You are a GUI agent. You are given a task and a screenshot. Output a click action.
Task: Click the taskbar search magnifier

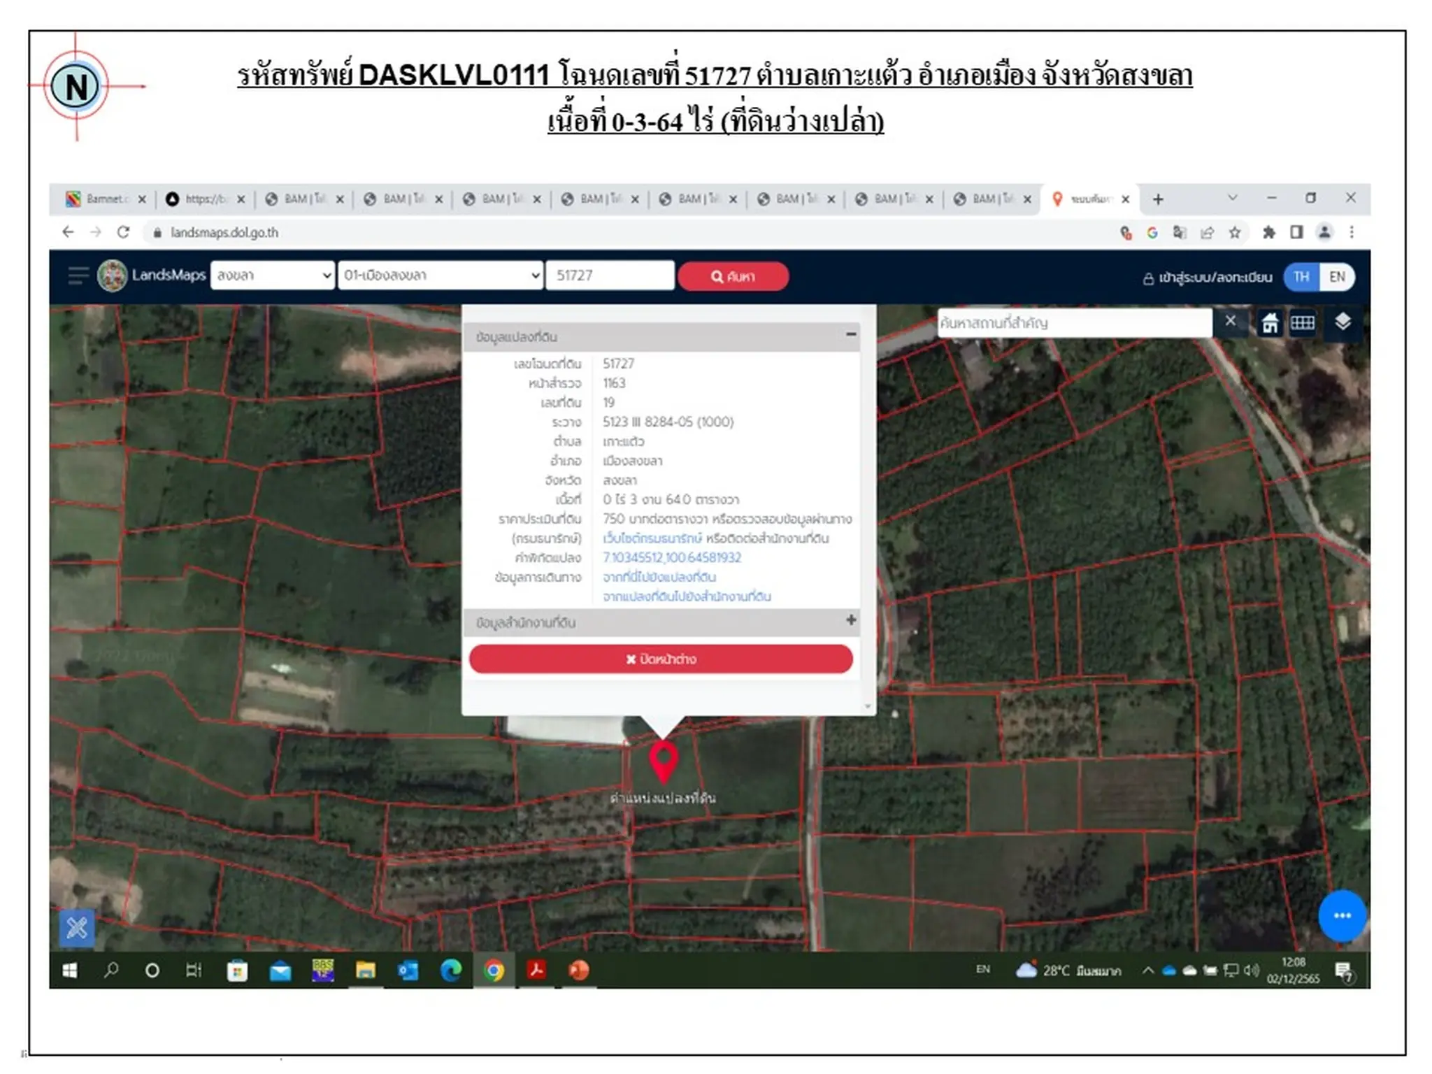[111, 971]
